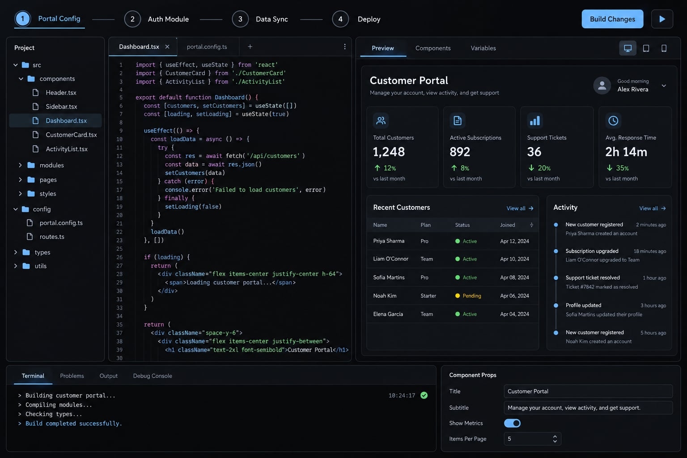687x458 pixels.
Task: Click the Build Changes button
Action: 612,19
